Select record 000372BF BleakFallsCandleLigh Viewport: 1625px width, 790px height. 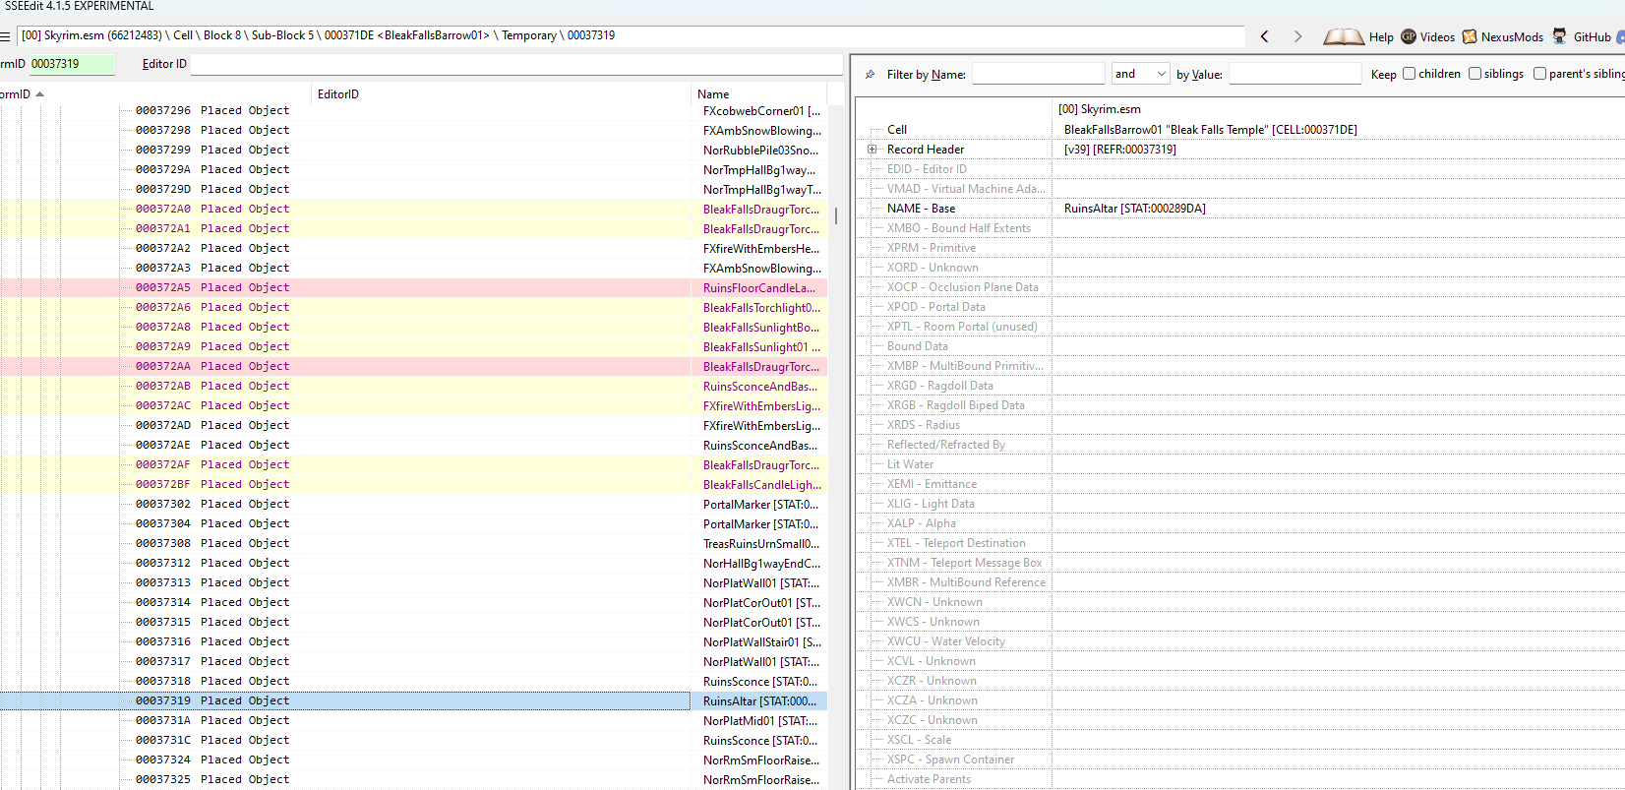coord(413,484)
